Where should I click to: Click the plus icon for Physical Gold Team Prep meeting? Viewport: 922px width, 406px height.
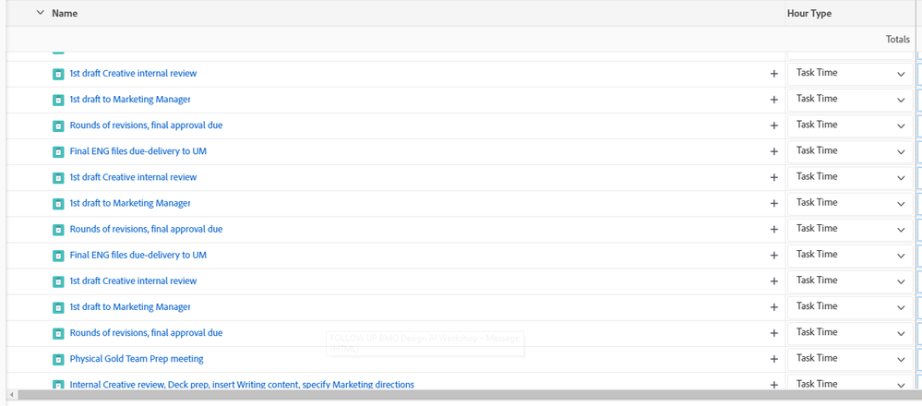coord(773,359)
